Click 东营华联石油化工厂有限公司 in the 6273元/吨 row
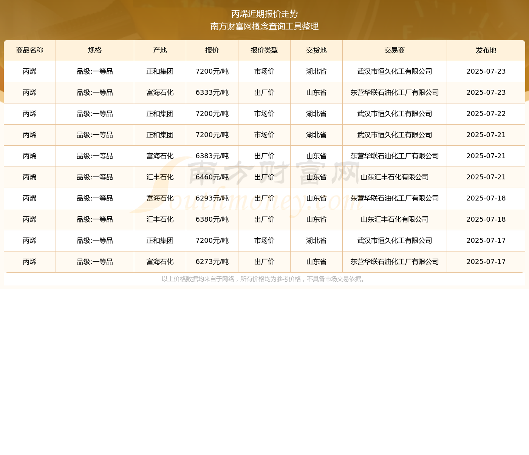529x455 pixels. [x=394, y=262]
